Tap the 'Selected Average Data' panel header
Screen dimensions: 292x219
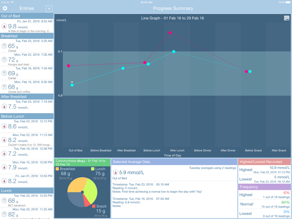point(174,162)
